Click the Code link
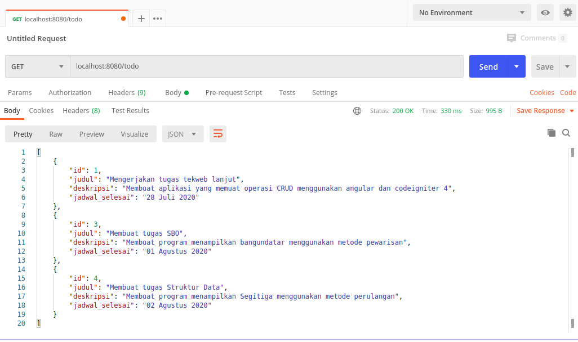The width and height of the screenshot is (578, 342). (568, 93)
